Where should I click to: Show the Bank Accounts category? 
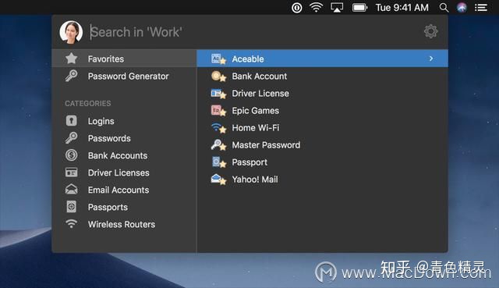(x=124, y=155)
